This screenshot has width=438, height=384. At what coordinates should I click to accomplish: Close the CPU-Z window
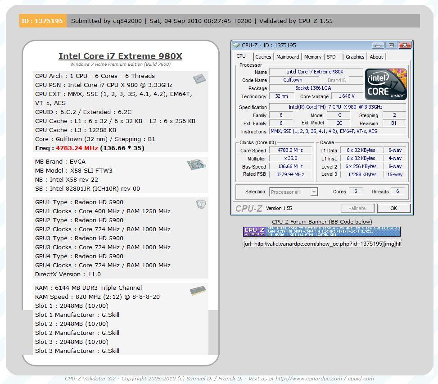tap(405, 46)
